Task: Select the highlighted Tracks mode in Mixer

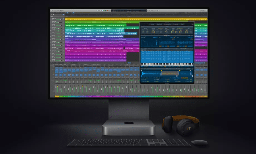Action: tap(129, 63)
